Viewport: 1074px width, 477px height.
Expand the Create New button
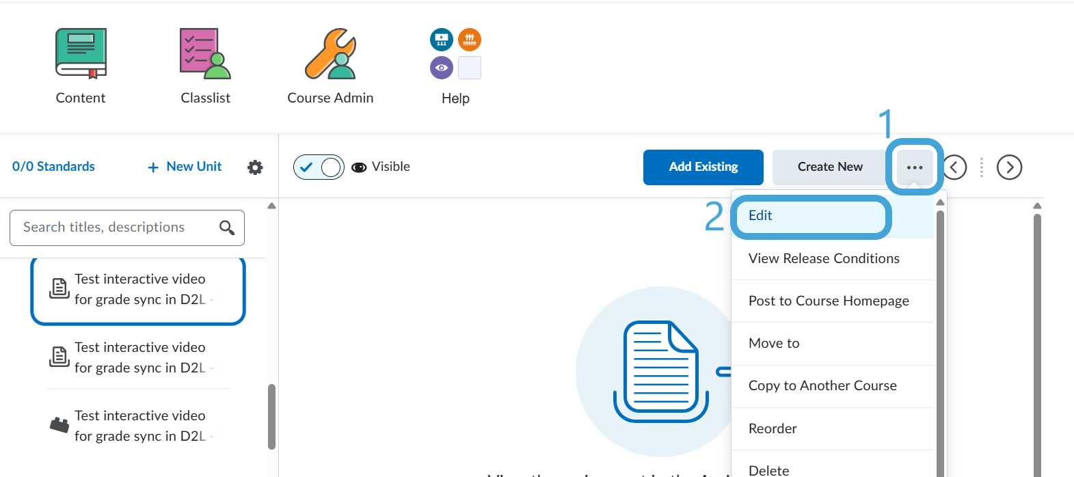point(830,167)
